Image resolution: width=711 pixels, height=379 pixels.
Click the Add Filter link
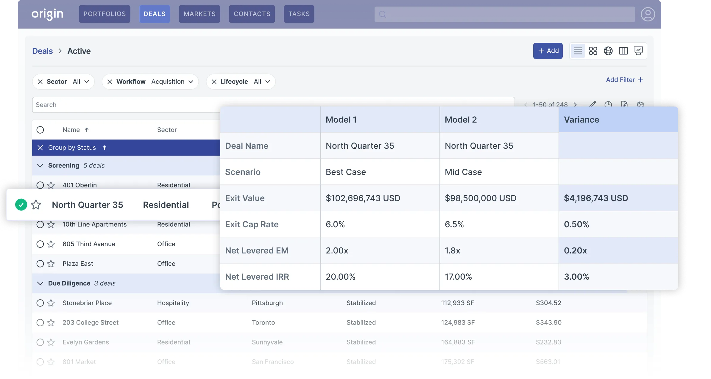click(x=625, y=80)
